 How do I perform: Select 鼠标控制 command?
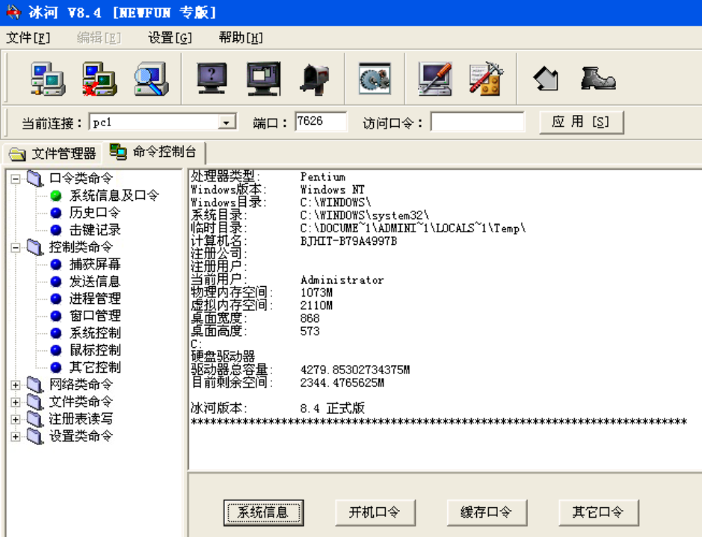pos(95,350)
